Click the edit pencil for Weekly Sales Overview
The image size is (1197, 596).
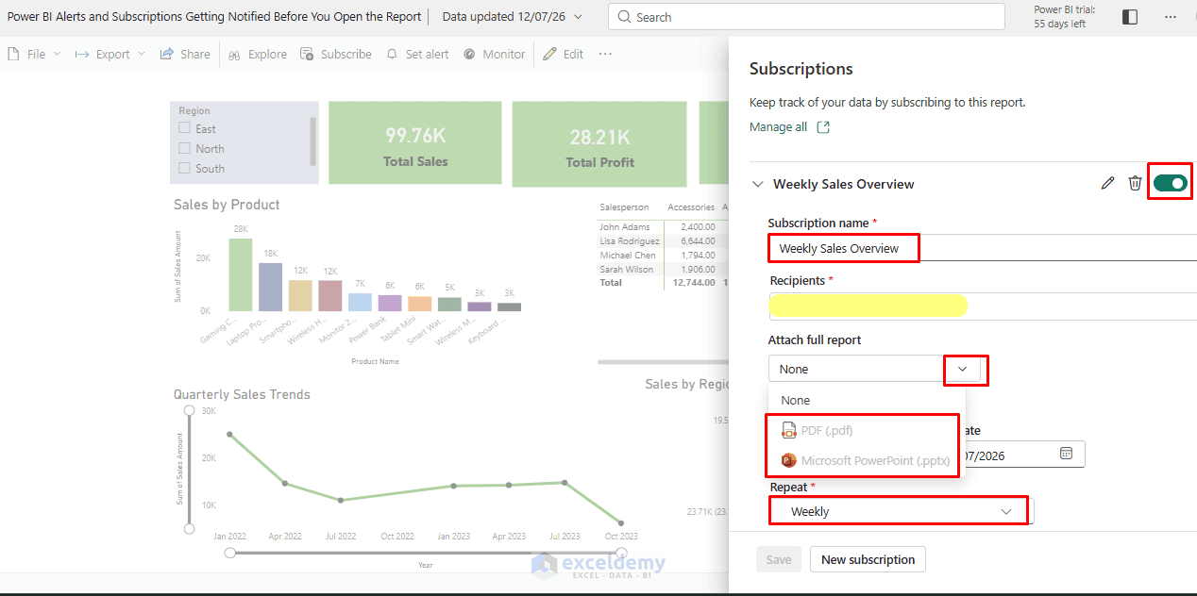pyautogui.click(x=1108, y=183)
